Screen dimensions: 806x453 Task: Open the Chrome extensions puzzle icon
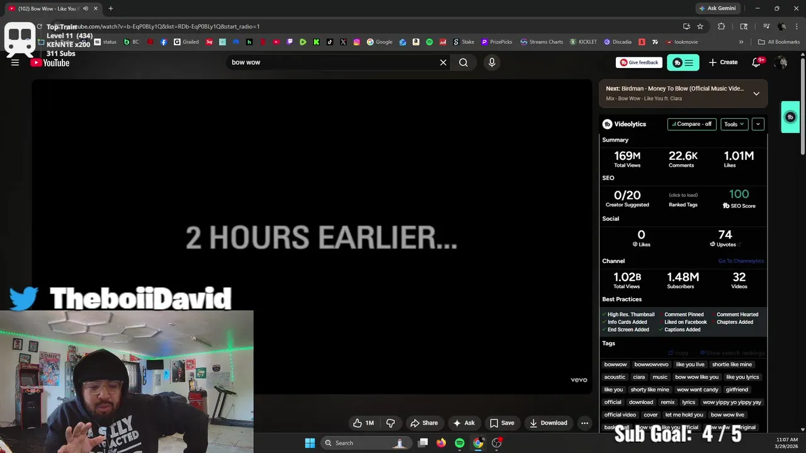722,26
